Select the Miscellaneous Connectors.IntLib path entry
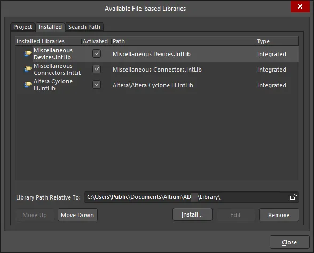The image size is (314, 253). coord(157,70)
